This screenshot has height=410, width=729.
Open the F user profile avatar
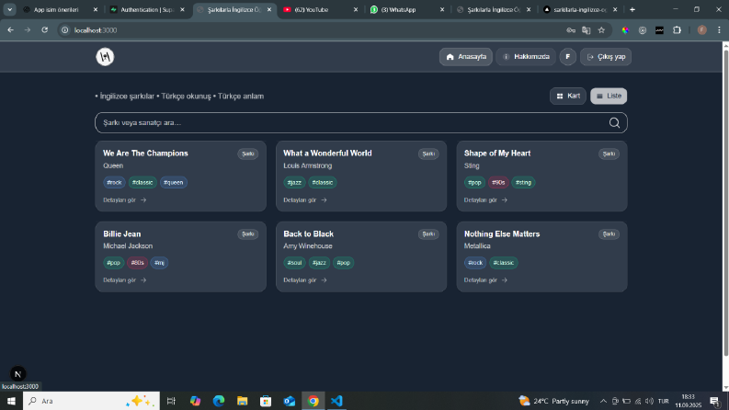tap(568, 57)
